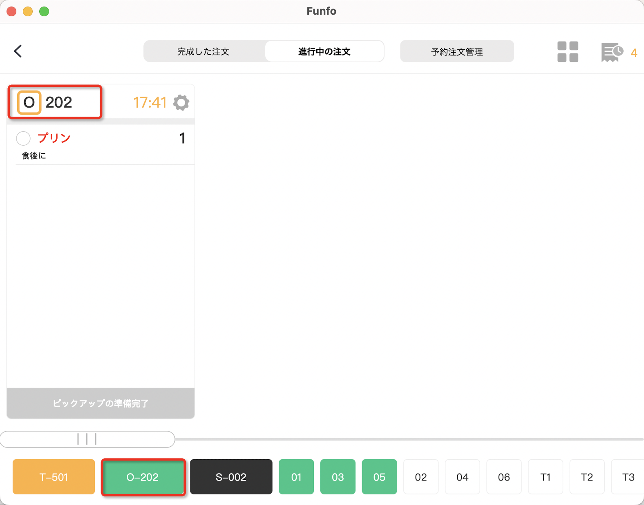Select table 04 button
Screen dimensions: 644x505
point(462,477)
